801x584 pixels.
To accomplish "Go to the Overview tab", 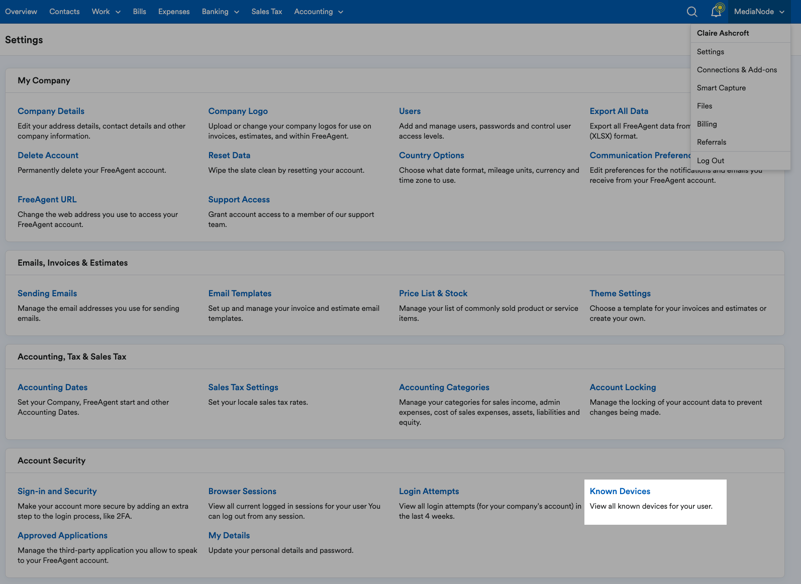I will [21, 12].
